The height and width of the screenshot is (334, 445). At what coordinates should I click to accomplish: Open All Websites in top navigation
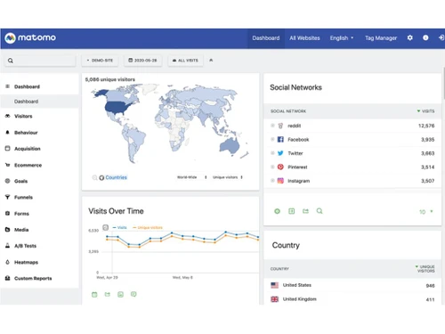click(x=304, y=38)
